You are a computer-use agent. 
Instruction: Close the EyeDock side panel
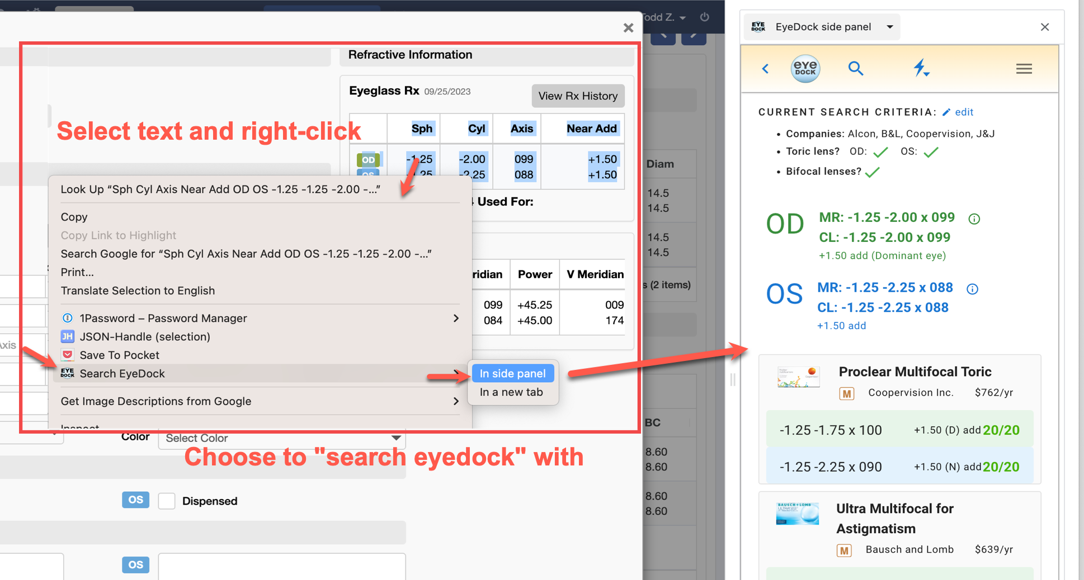point(1044,27)
